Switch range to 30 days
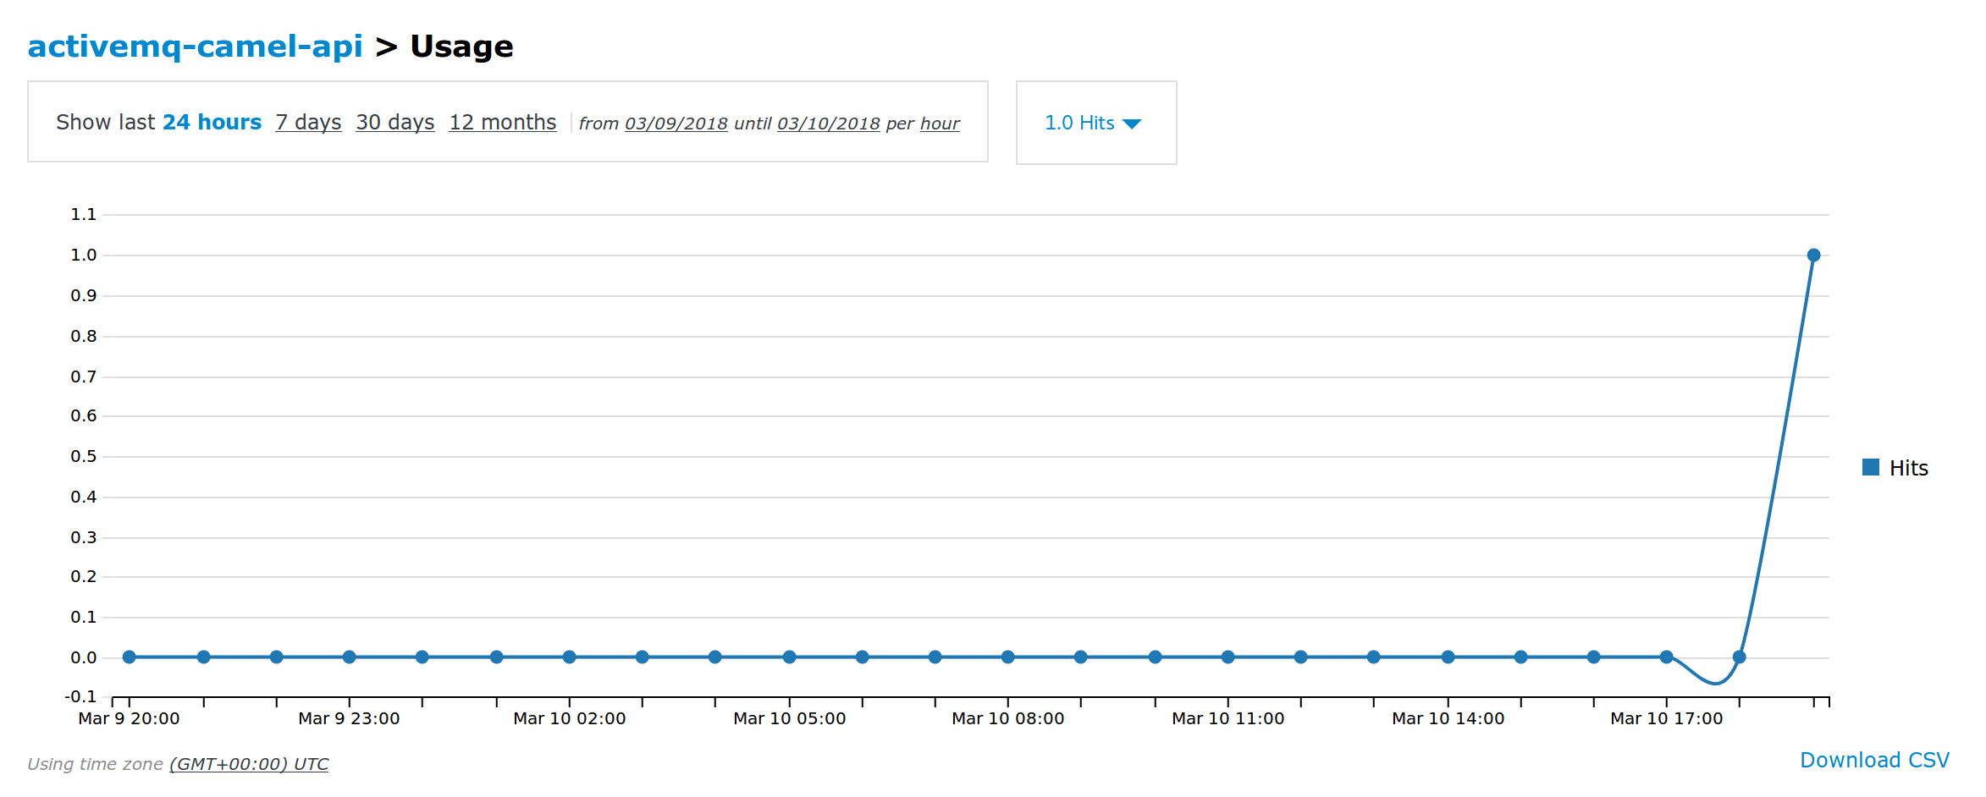The height and width of the screenshot is (797, 1986). click(x=394, y=123)
